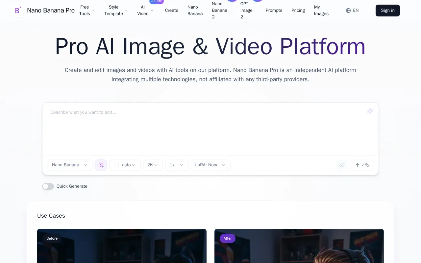Screen dimensions: 421x263
Task: Expand the Style Template menu
Action: [x=116, y=11]
